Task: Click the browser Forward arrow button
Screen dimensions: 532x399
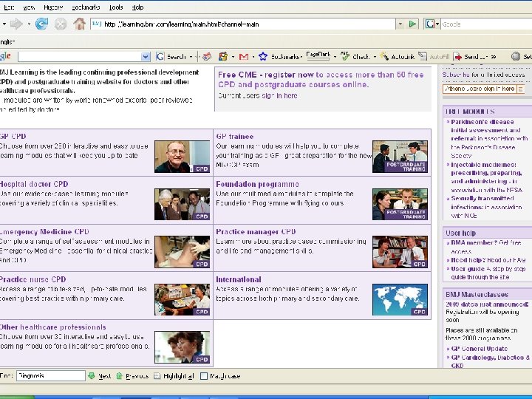Action: pyautogui.click(x=16, y=24)
